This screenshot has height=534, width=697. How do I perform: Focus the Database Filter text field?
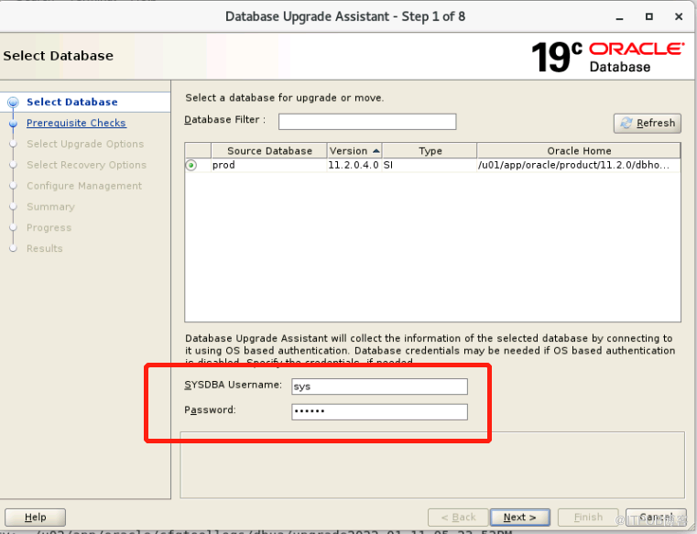367,122
